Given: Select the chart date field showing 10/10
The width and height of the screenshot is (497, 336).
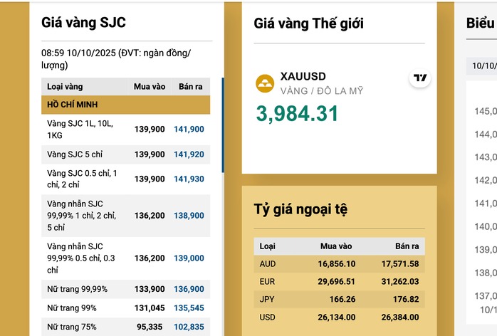Looking at the screenshot, I should [x=481, y=66].
